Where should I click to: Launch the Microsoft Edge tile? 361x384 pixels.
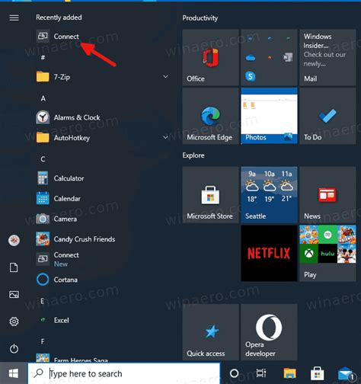(210, 116)
